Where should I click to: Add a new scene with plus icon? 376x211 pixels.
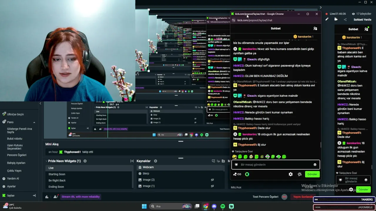pyautogui.click(x=85, y=161)
